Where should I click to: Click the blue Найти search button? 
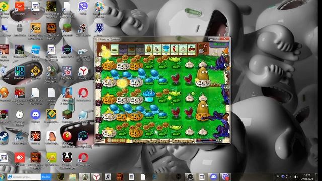[x=46, y=177]
